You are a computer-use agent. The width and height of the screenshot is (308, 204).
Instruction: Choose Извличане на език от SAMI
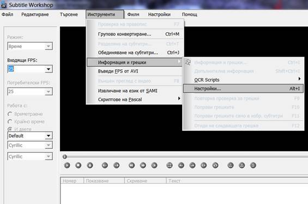tap(135, 91)
